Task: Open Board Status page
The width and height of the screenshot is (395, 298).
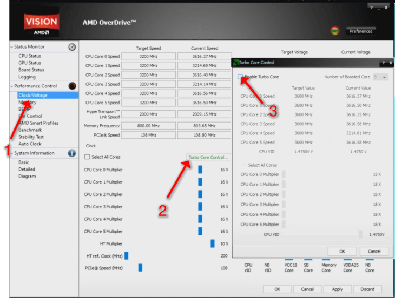Action: coord(31,70)
